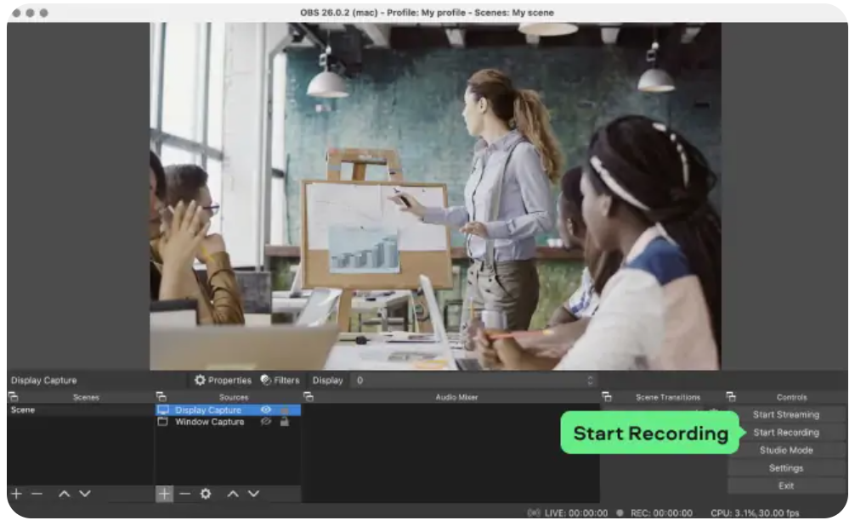This screenshot has height=526, width=855.
Task: Click the streaming status broadcast icon
Action: click(x=533, y=513)
